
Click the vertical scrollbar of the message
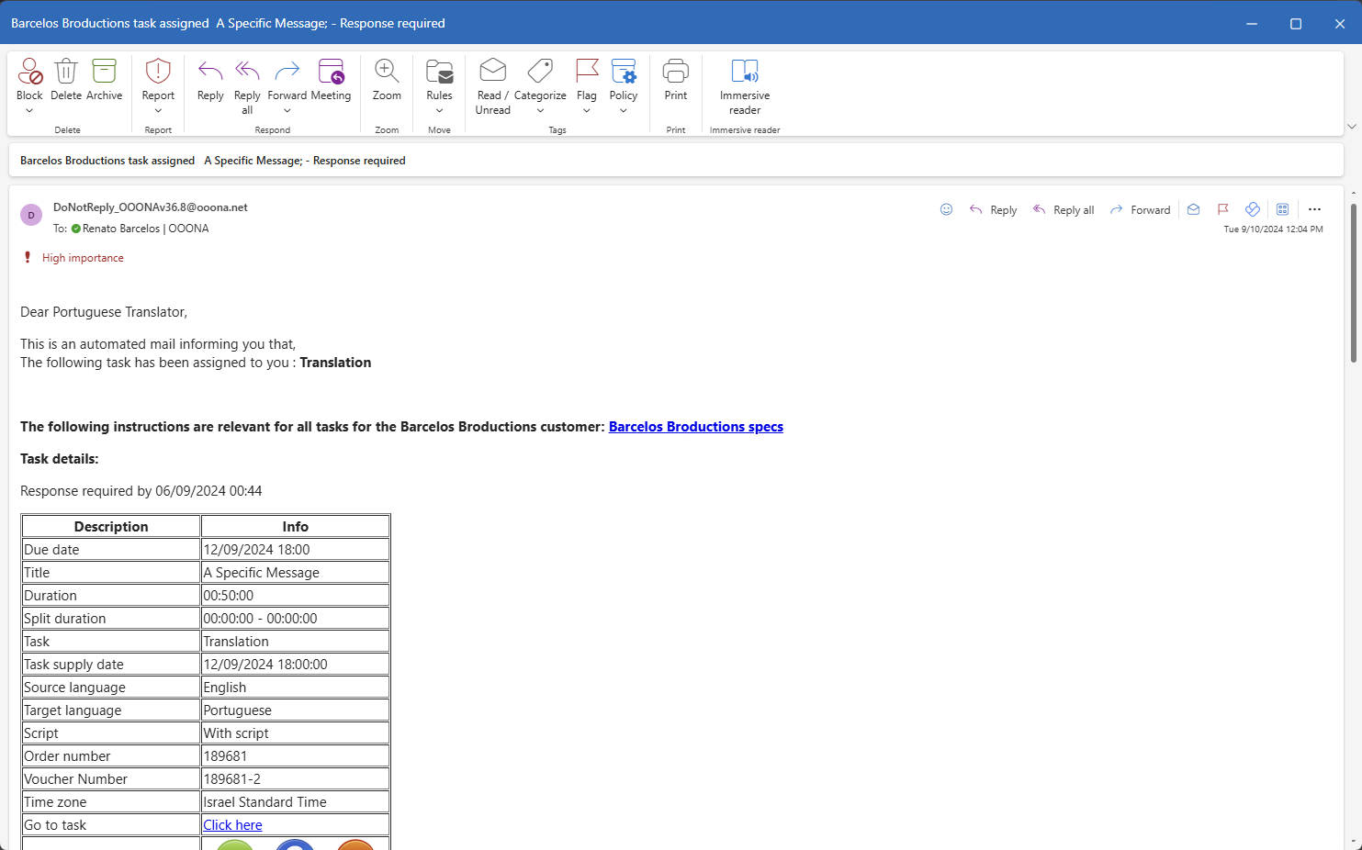(x=1353, y=283)
